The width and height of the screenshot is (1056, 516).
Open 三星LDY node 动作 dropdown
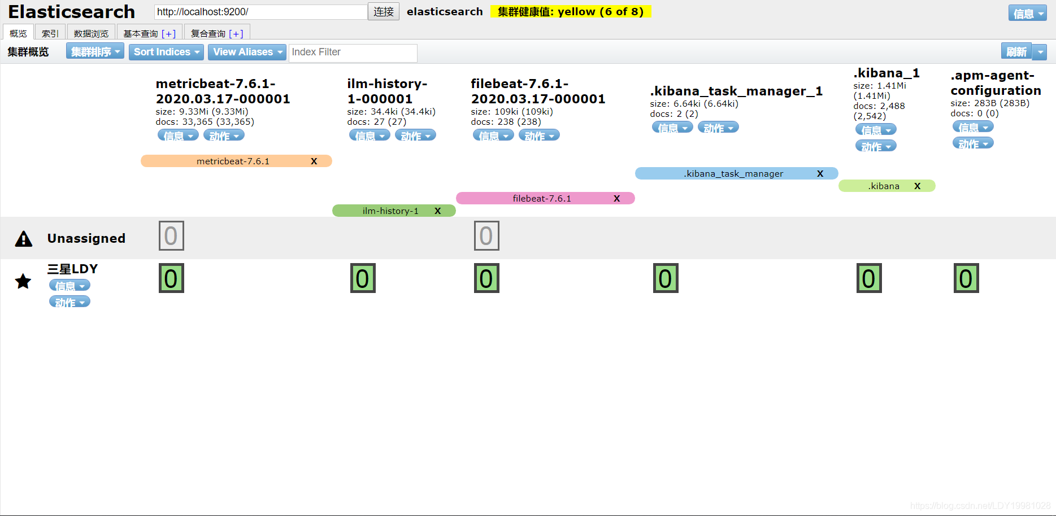(69, 302)
